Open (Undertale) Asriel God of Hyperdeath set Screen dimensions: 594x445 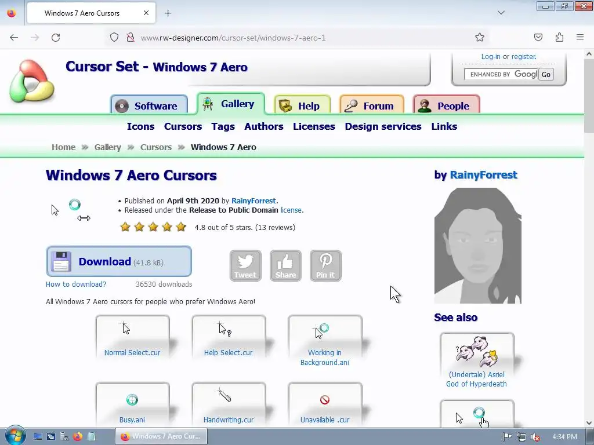click(x=477, y=361)
